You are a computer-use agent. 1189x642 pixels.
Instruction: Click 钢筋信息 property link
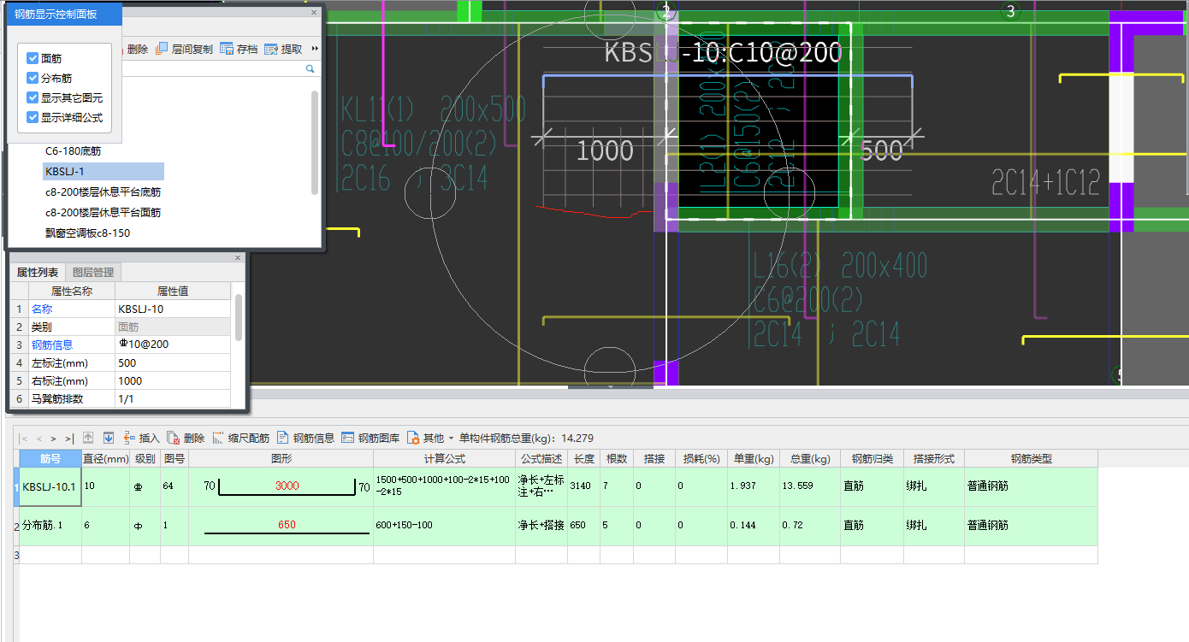(52, 345)
